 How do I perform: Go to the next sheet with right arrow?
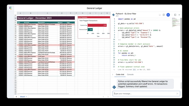tap(108, 97)
